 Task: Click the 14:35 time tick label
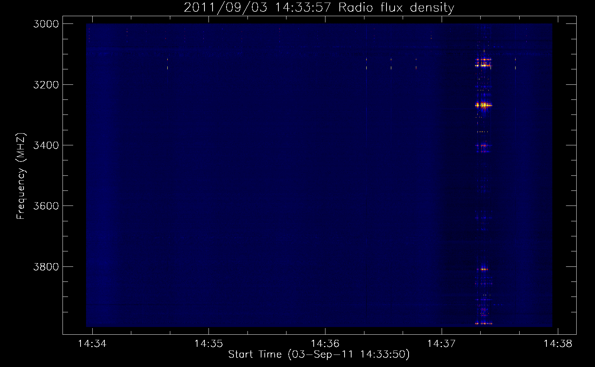(x=209, y=344)
